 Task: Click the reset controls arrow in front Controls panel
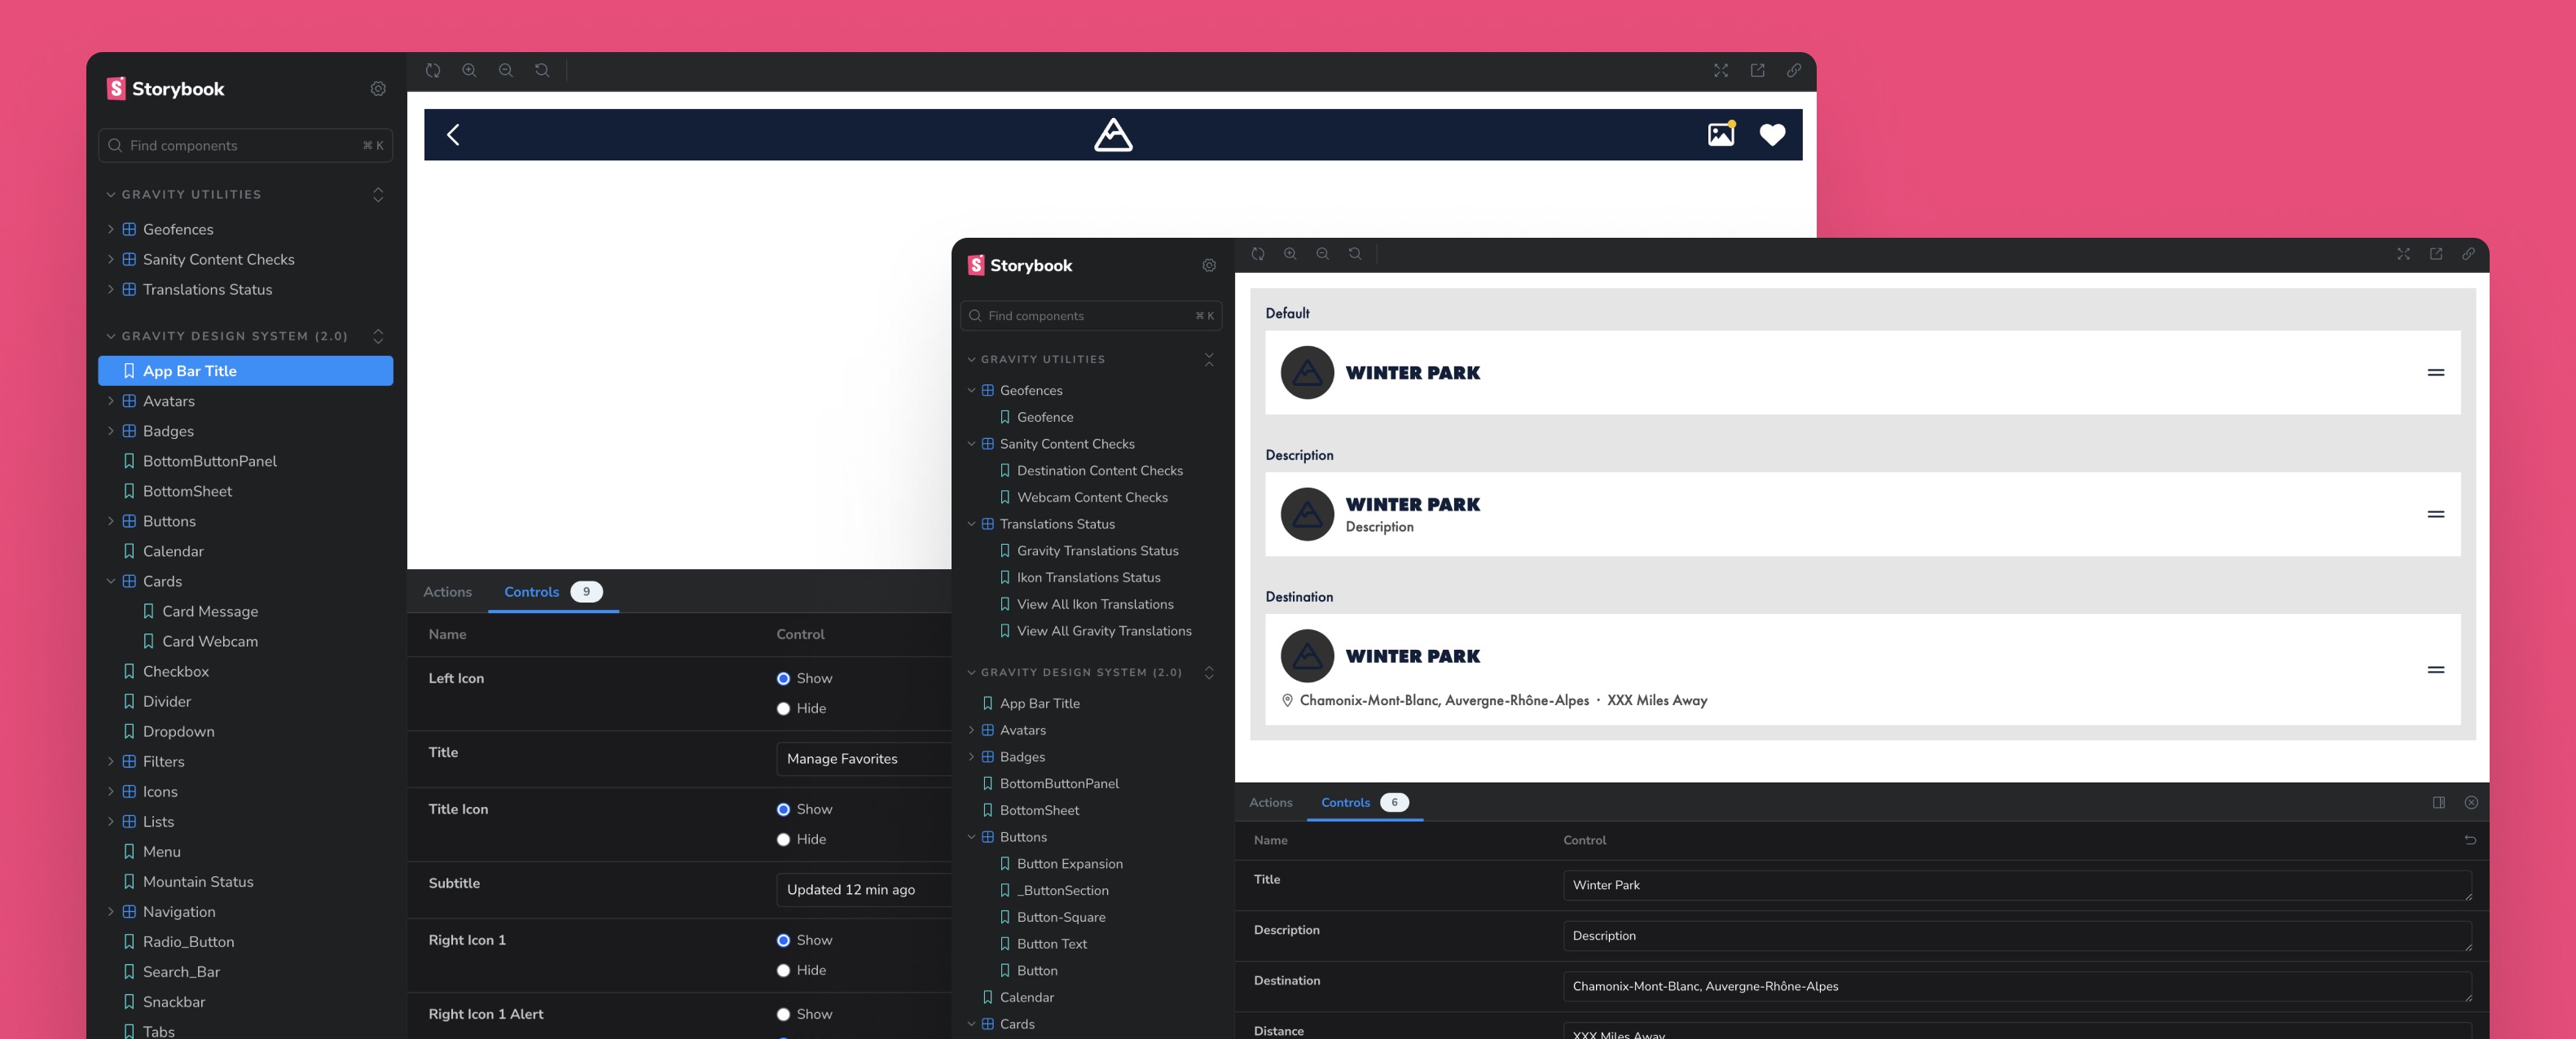point(2470,840)
